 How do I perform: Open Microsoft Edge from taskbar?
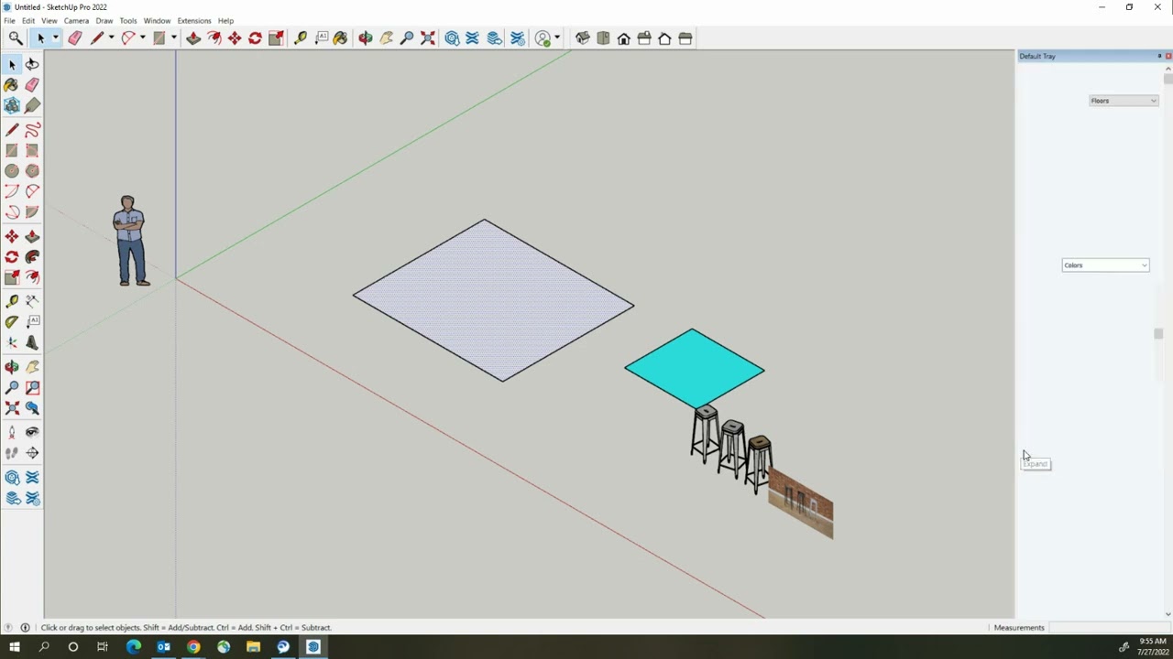[134, 647]
